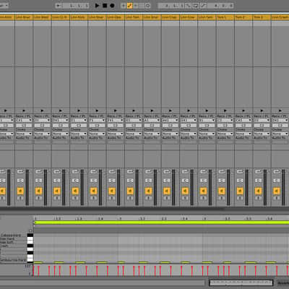Viewport: 289px width, 289px height.
Task: Mute Tom 3 chain with its speaker button
Action: [258, 191]
